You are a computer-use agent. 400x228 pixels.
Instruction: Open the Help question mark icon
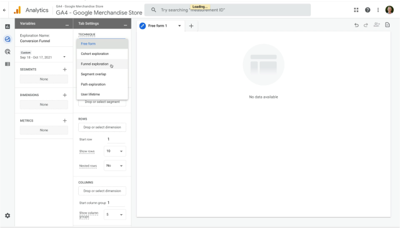[x=368, y=10]
